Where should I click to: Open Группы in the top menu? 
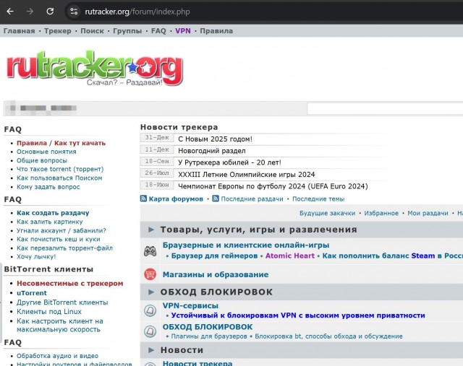(127, 31)
